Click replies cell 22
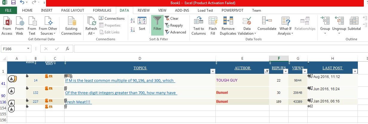The height and width of the screenshot is (124, 368). pyautogui.click(x=279, y=80)
